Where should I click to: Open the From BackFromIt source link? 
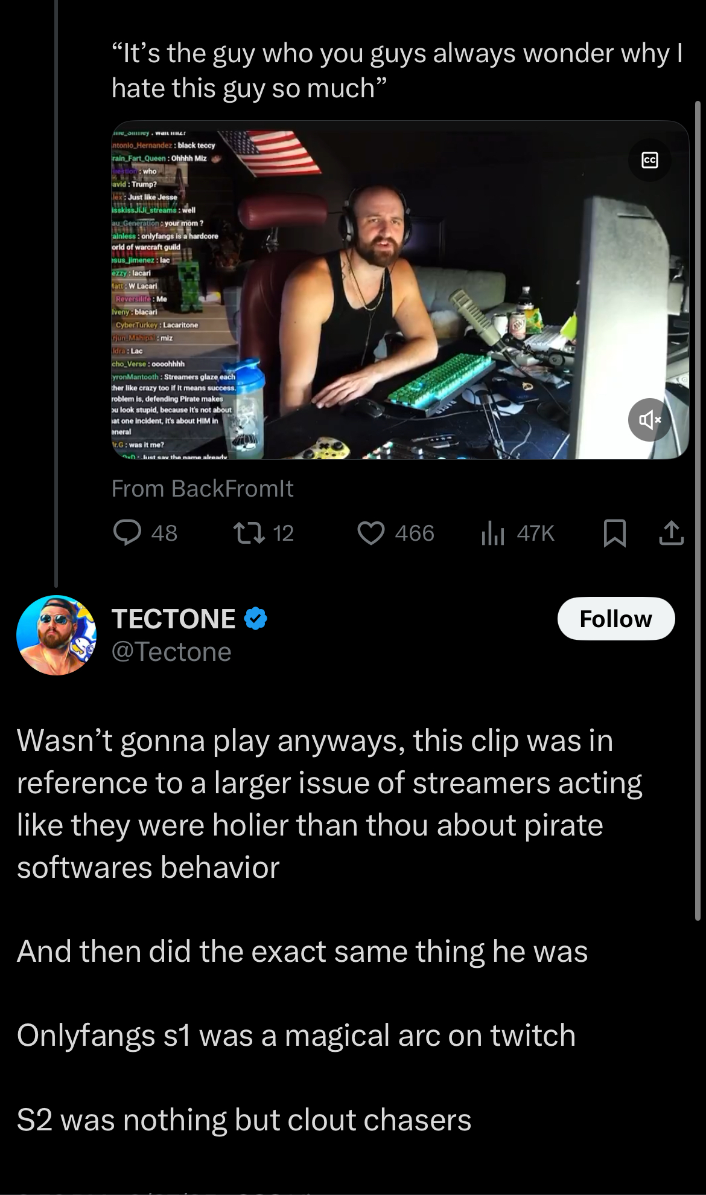pyautogui.click(x=202, y=488)
